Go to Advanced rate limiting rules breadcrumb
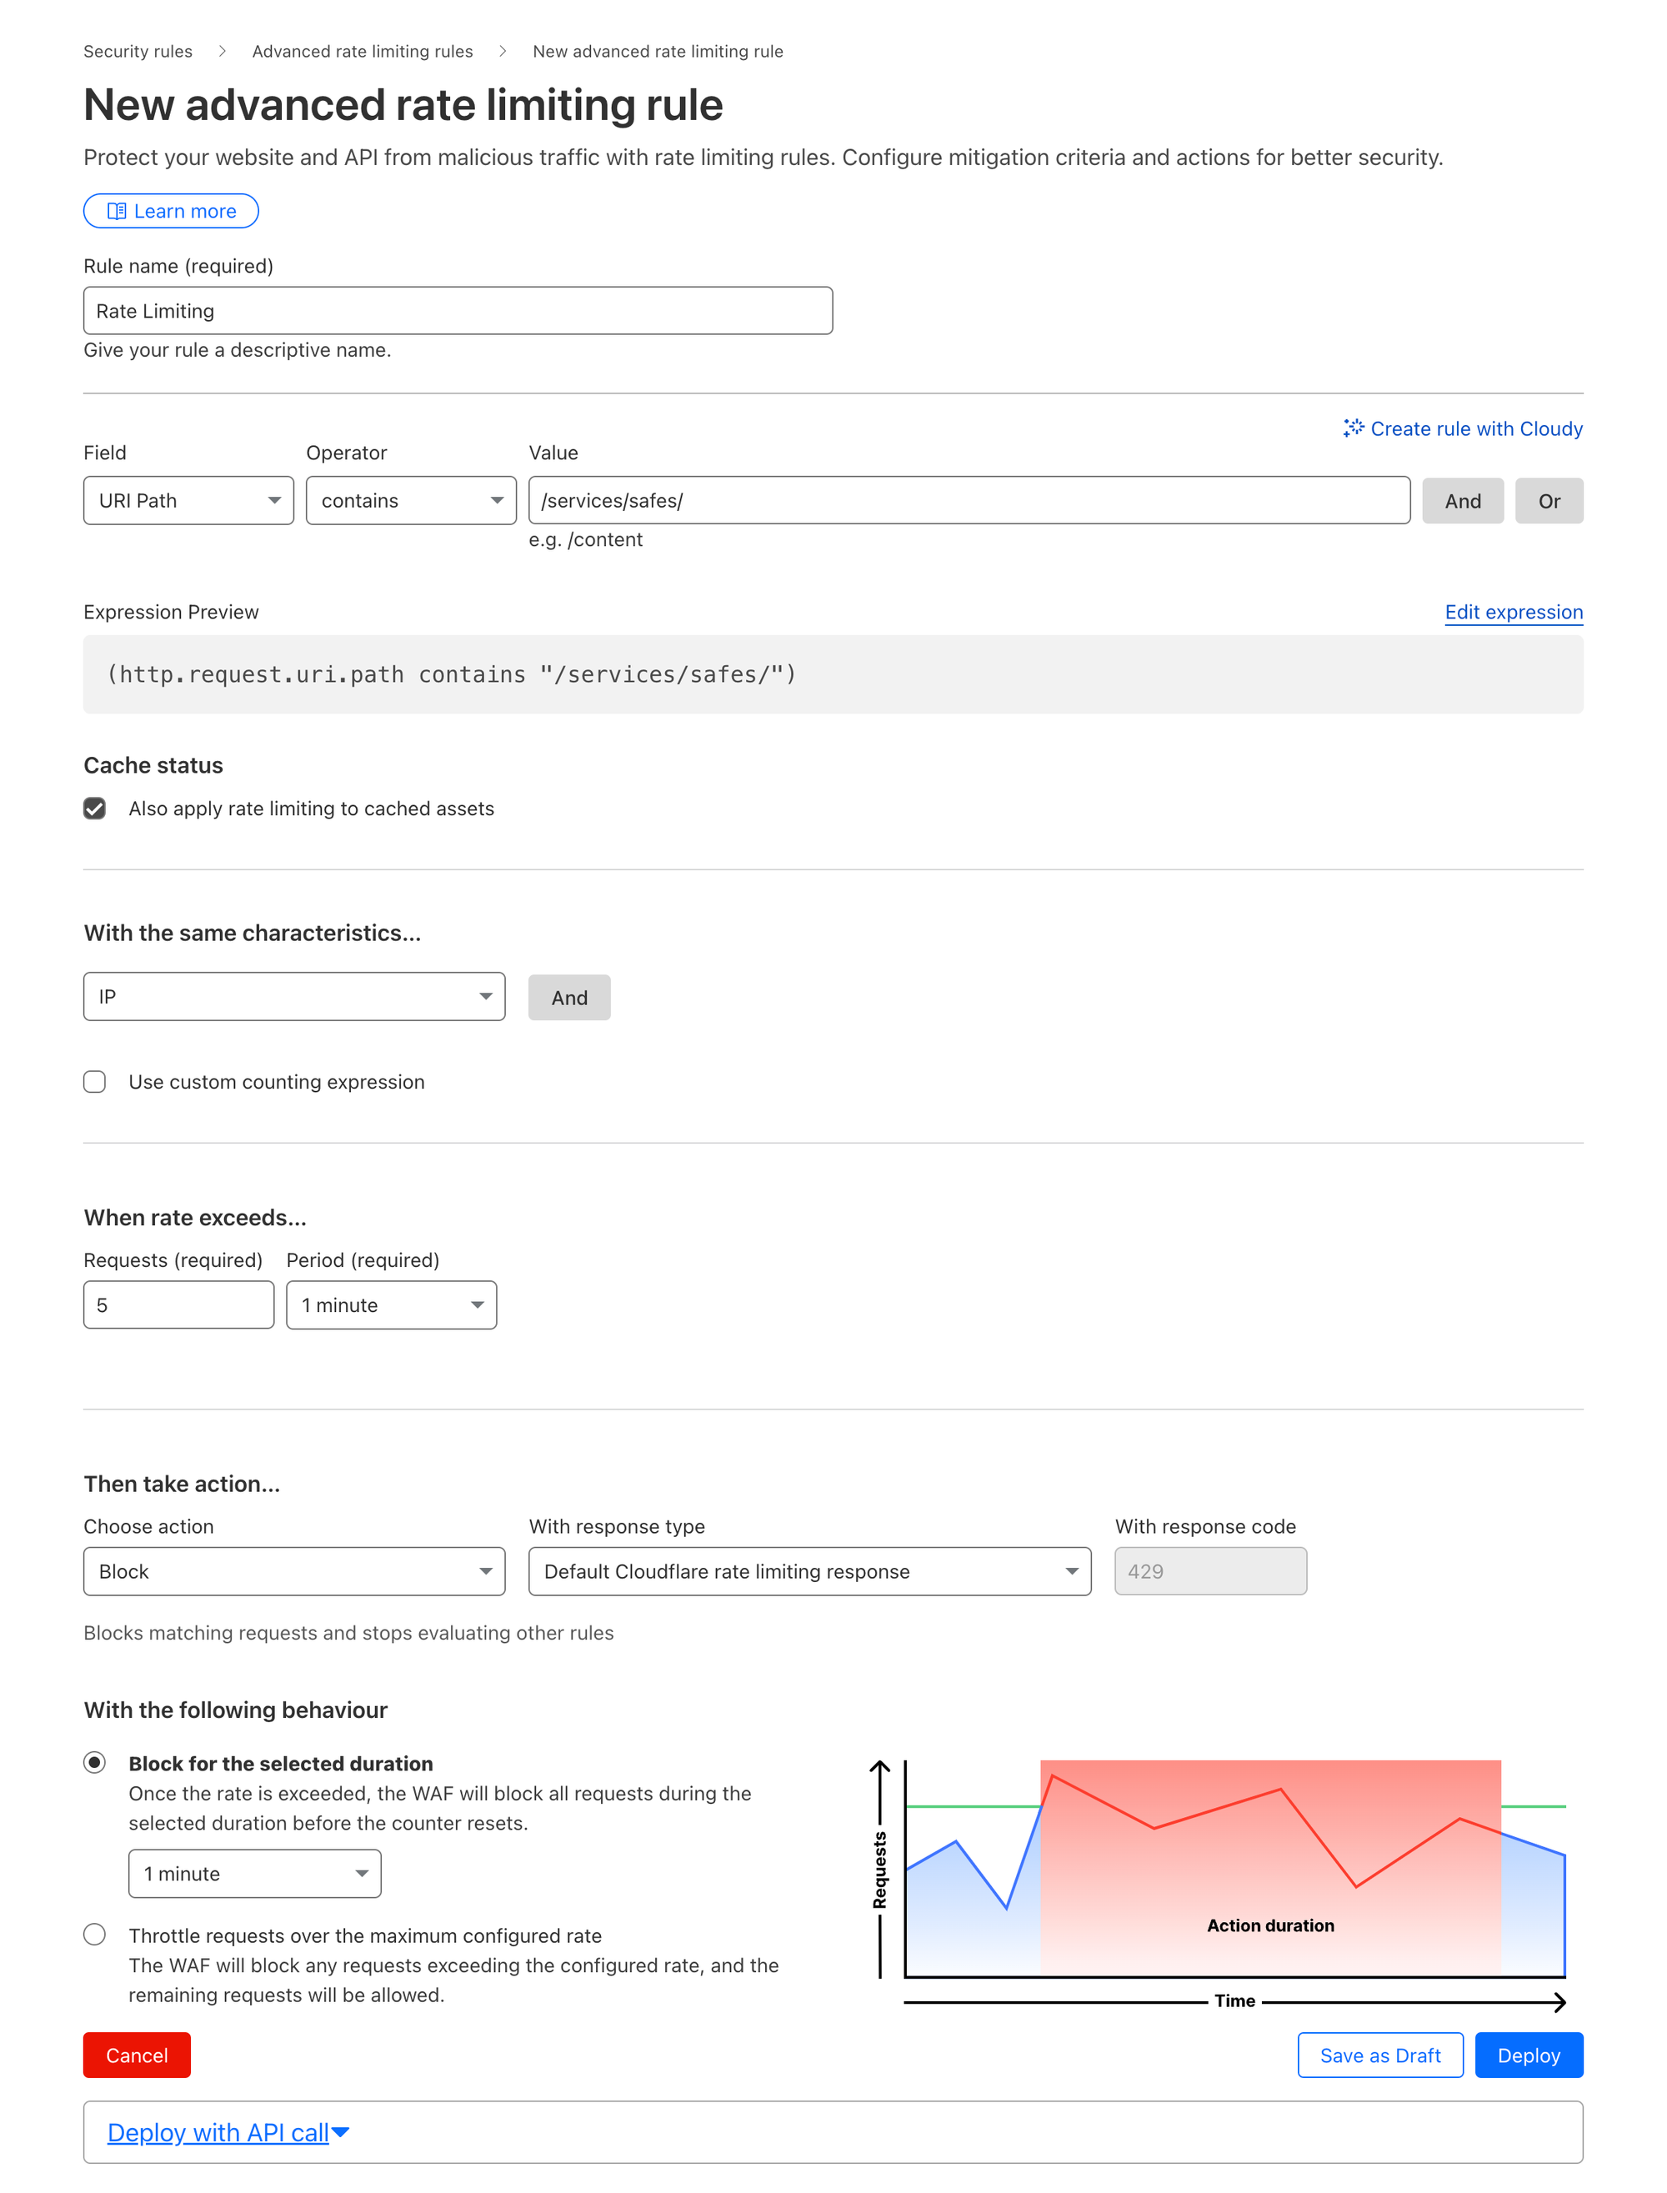The image size is (1667, 2193). [363, 52]
